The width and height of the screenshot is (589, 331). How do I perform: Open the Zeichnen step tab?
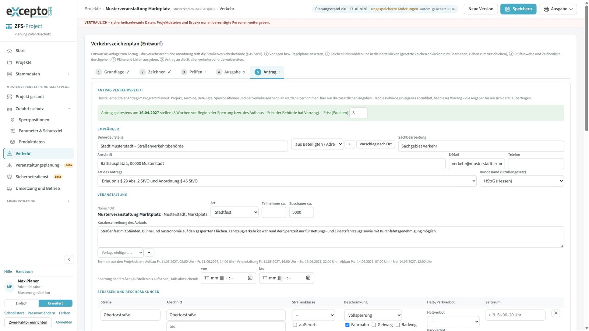point(155,72)
